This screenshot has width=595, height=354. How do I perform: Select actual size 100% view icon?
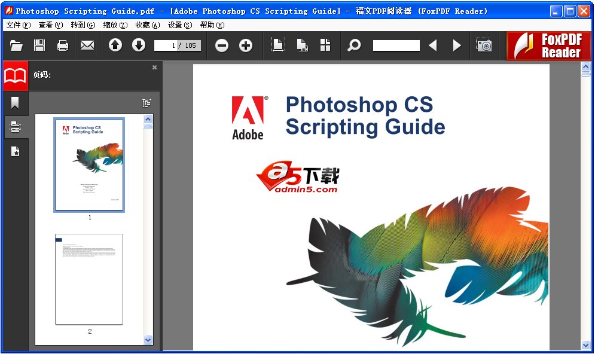(302, 45)
